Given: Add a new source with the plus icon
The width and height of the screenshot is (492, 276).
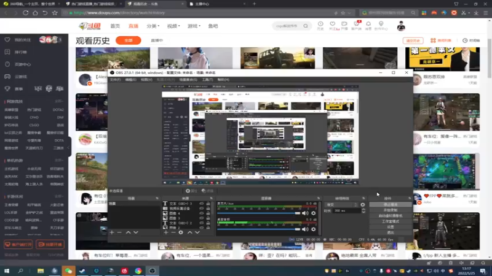Looking at the screenshot, I should pyautogui.click(x=166, y=232).
